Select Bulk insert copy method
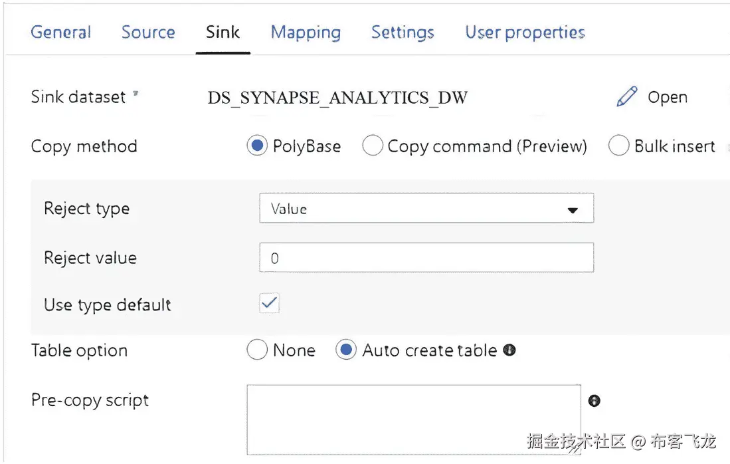This screenshot has height=464, width=730. (x=618, y=146)
